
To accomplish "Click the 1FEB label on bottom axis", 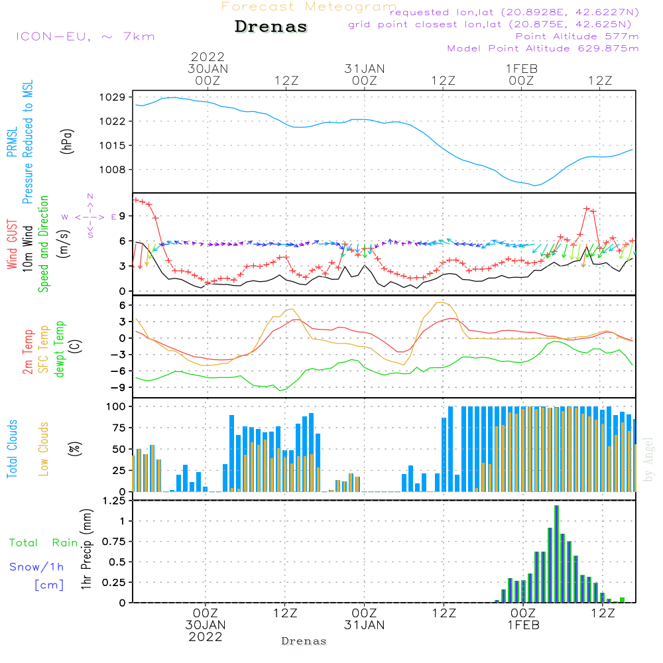I will (523, 625).
